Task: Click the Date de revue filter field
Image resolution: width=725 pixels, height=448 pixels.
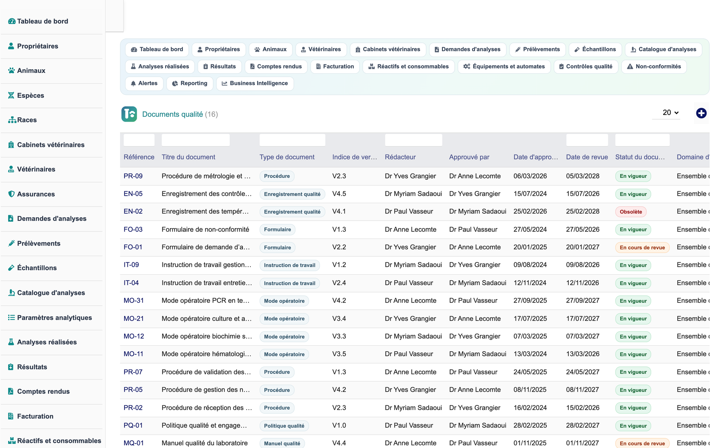Action: [587, 140]
